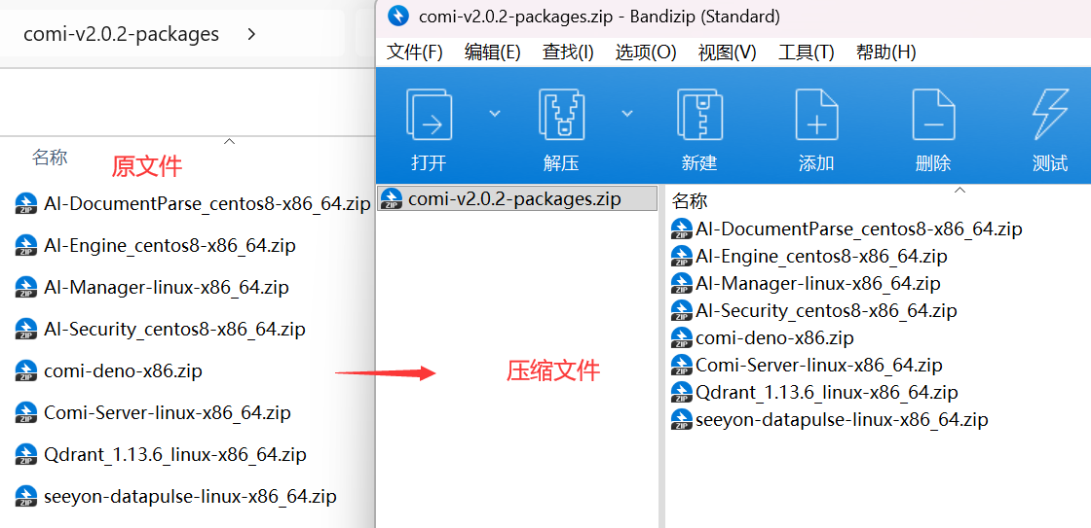
Task: Click zip icon of AI-Manager in Explorer
Action: pos(26,287)
